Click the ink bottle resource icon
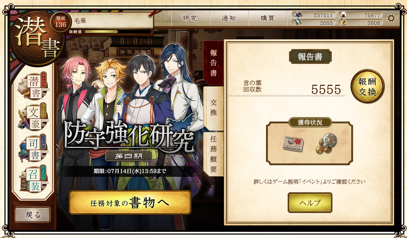 (x=297, y=15)
